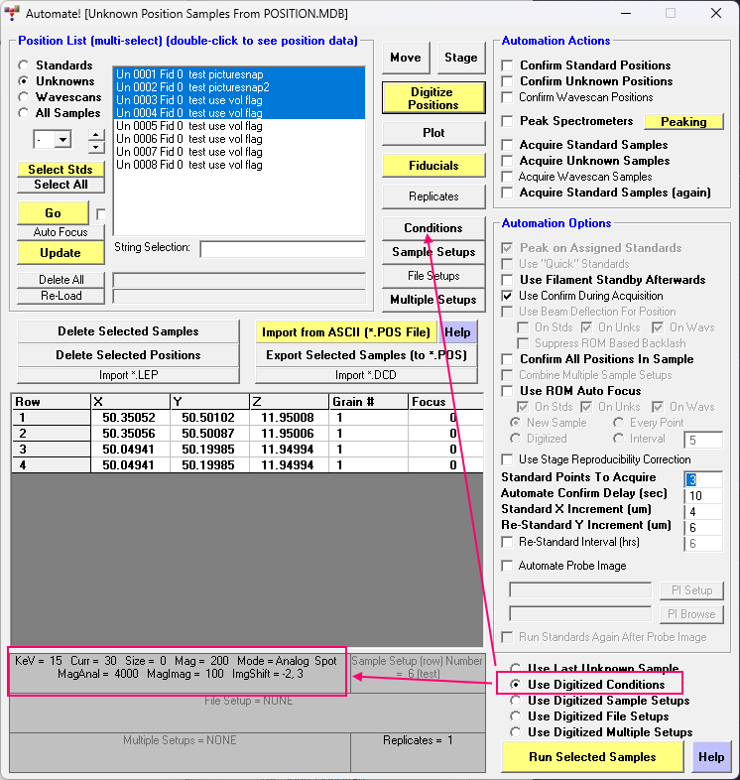Screen dimensions: 740x780
Task: Click the Digitize Positions button
Action: point(432,97)
